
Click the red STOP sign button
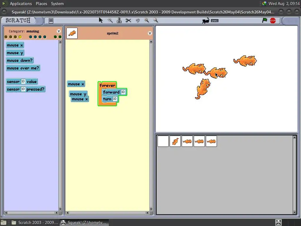point(273,21)
